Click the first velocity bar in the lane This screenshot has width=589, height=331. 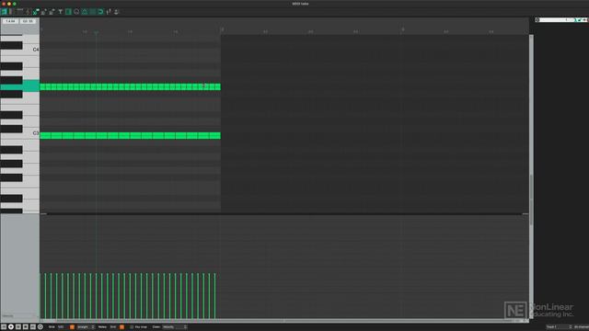(40, 296)
